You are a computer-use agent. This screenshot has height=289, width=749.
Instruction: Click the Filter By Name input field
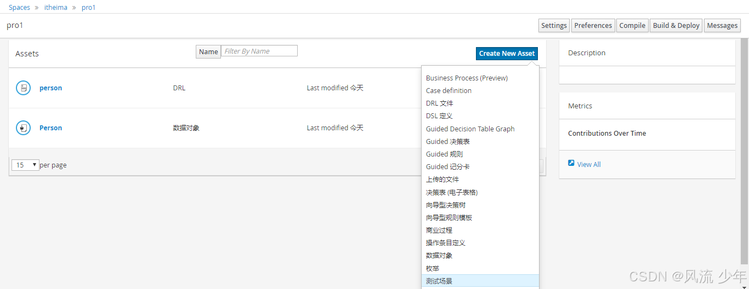[259, 51]
